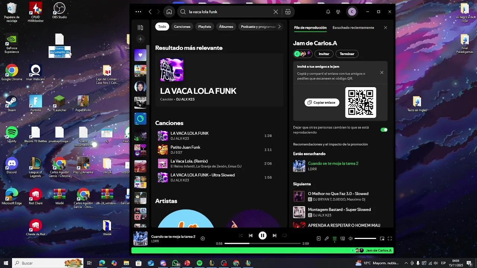Play Patito Juan Funk song row

point(219,150)
